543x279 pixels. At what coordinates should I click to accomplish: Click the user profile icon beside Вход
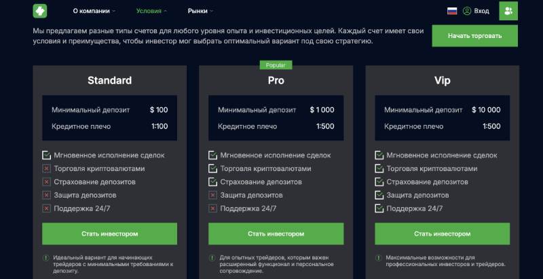coord(467,11)
